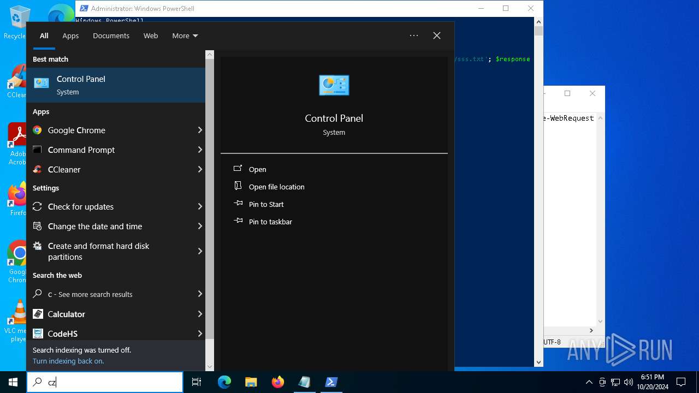Expand CCleaner result details arrow
Image resolution: width=699 pixels, height=393 pixels.
(x=200, y=169)
